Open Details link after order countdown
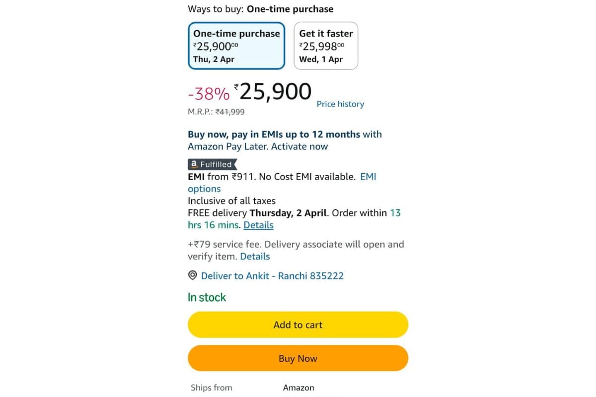Image resolution: width=596 pixels, height=397 pixels. [x=258, y=225]
